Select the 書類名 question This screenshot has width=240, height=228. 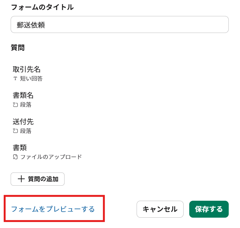[23, 95]
